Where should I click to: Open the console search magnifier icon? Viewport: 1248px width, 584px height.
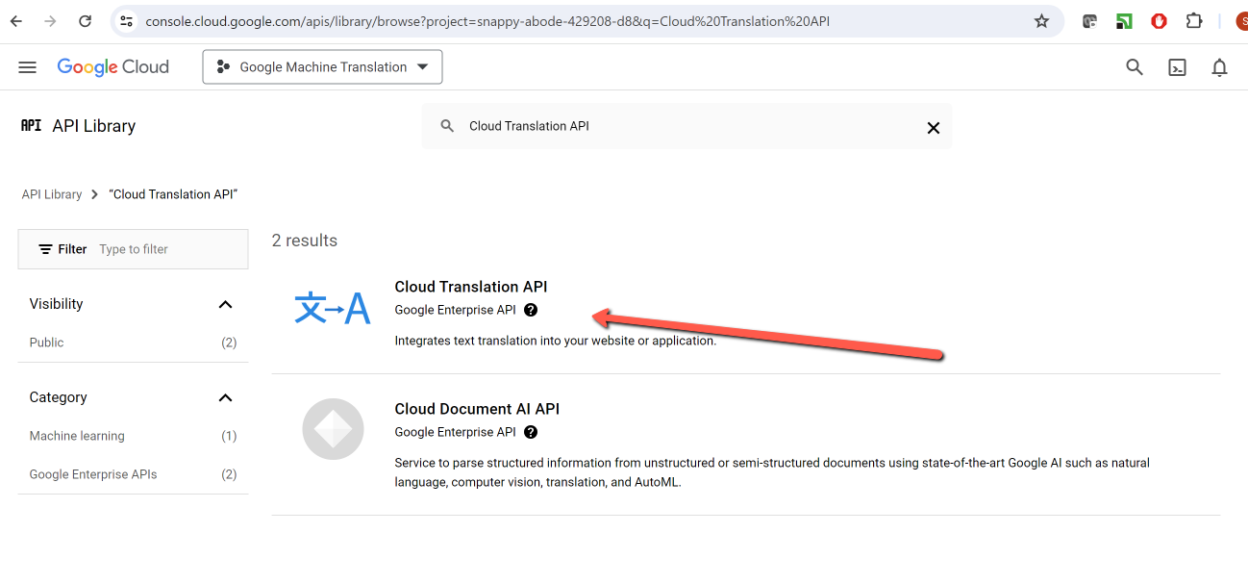(x=1135, y=67)
